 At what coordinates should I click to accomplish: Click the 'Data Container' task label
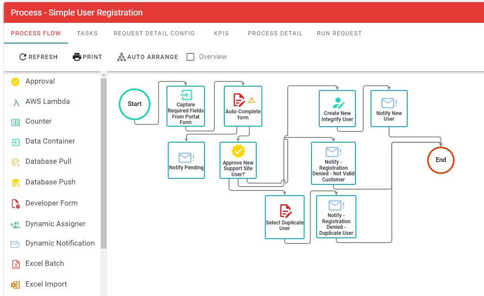point(50,141)
